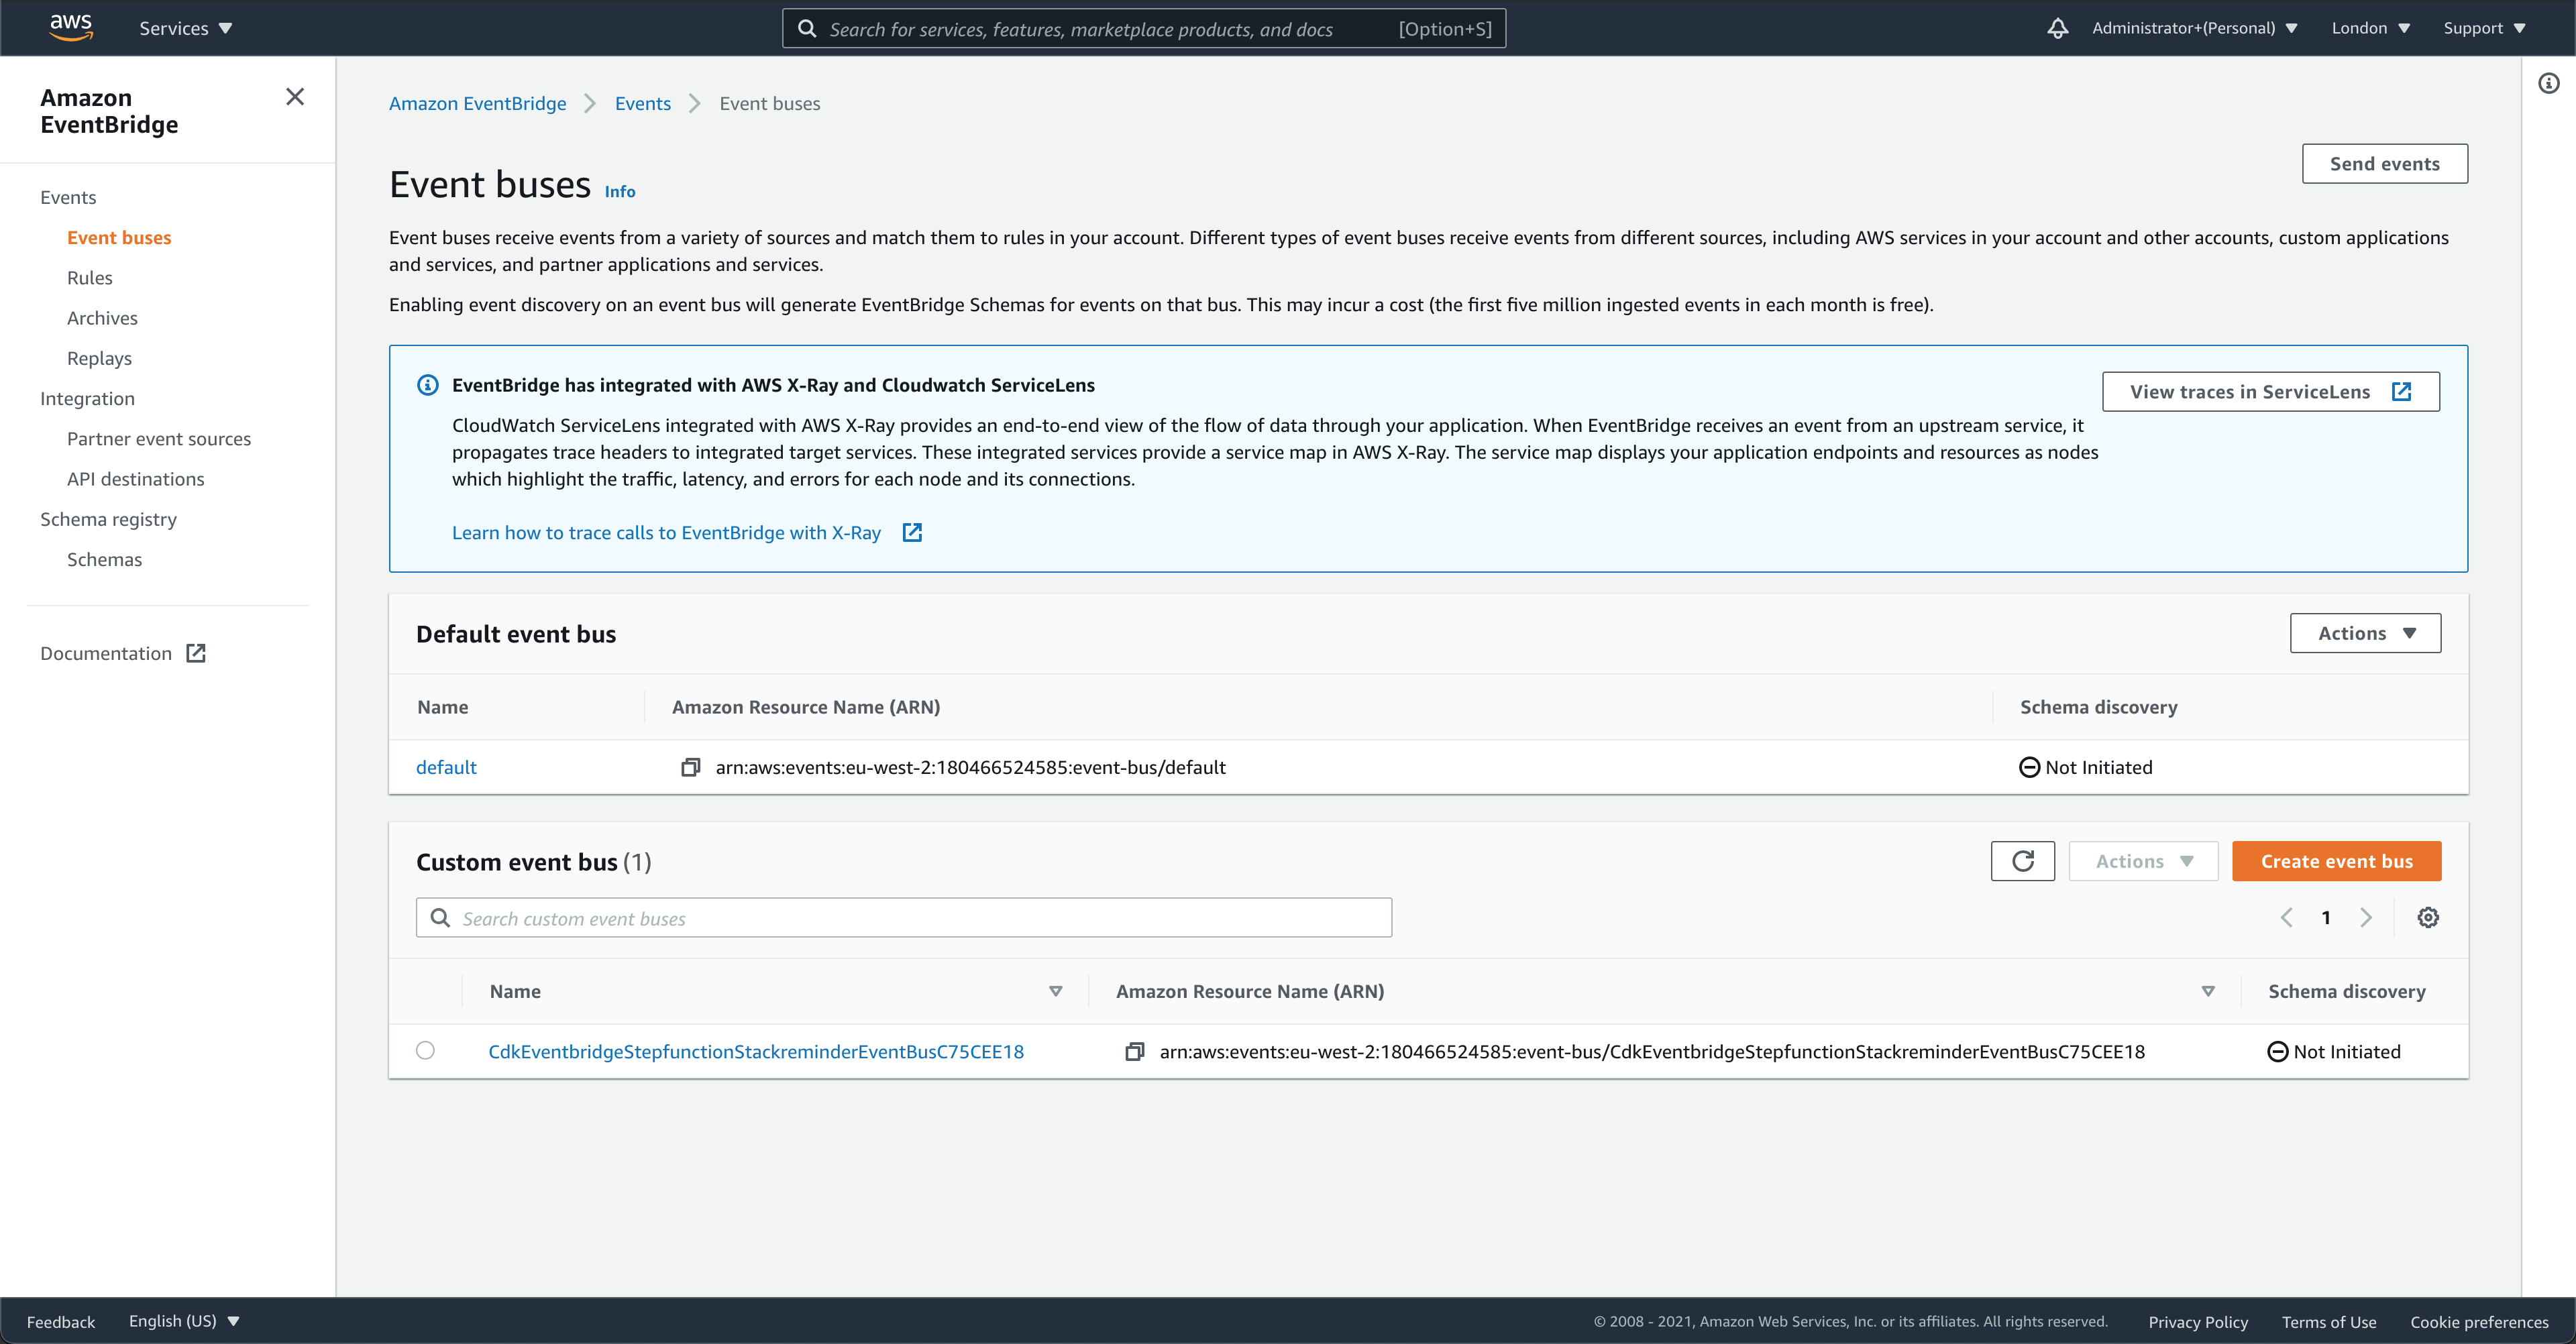Open the English (US) language selector

click(x=184, y=1321)
